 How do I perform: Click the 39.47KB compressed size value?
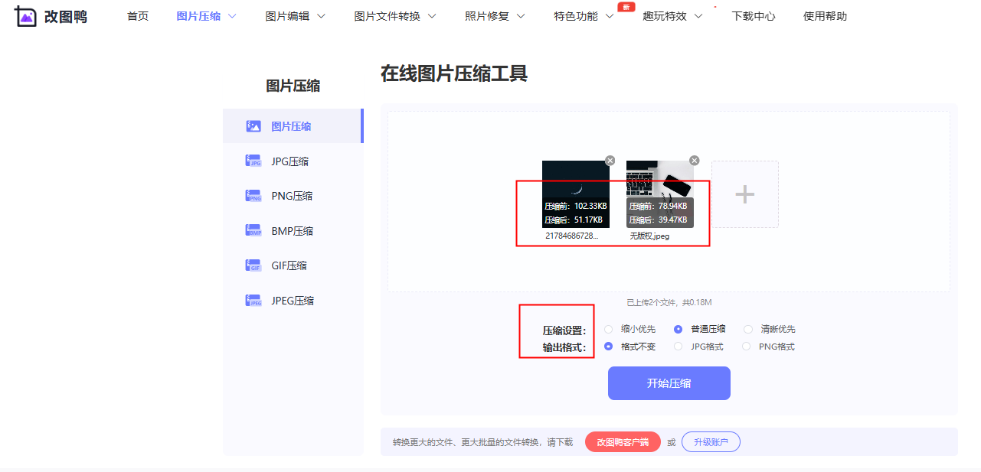[672, 220]
